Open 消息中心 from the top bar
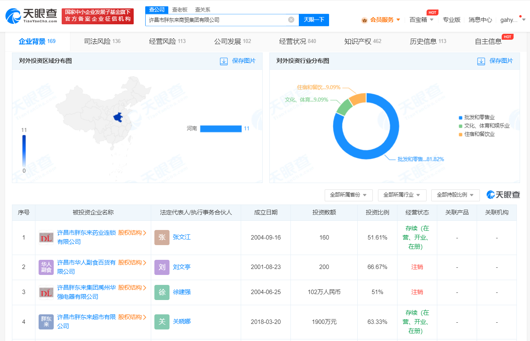 tap(480, 19)
